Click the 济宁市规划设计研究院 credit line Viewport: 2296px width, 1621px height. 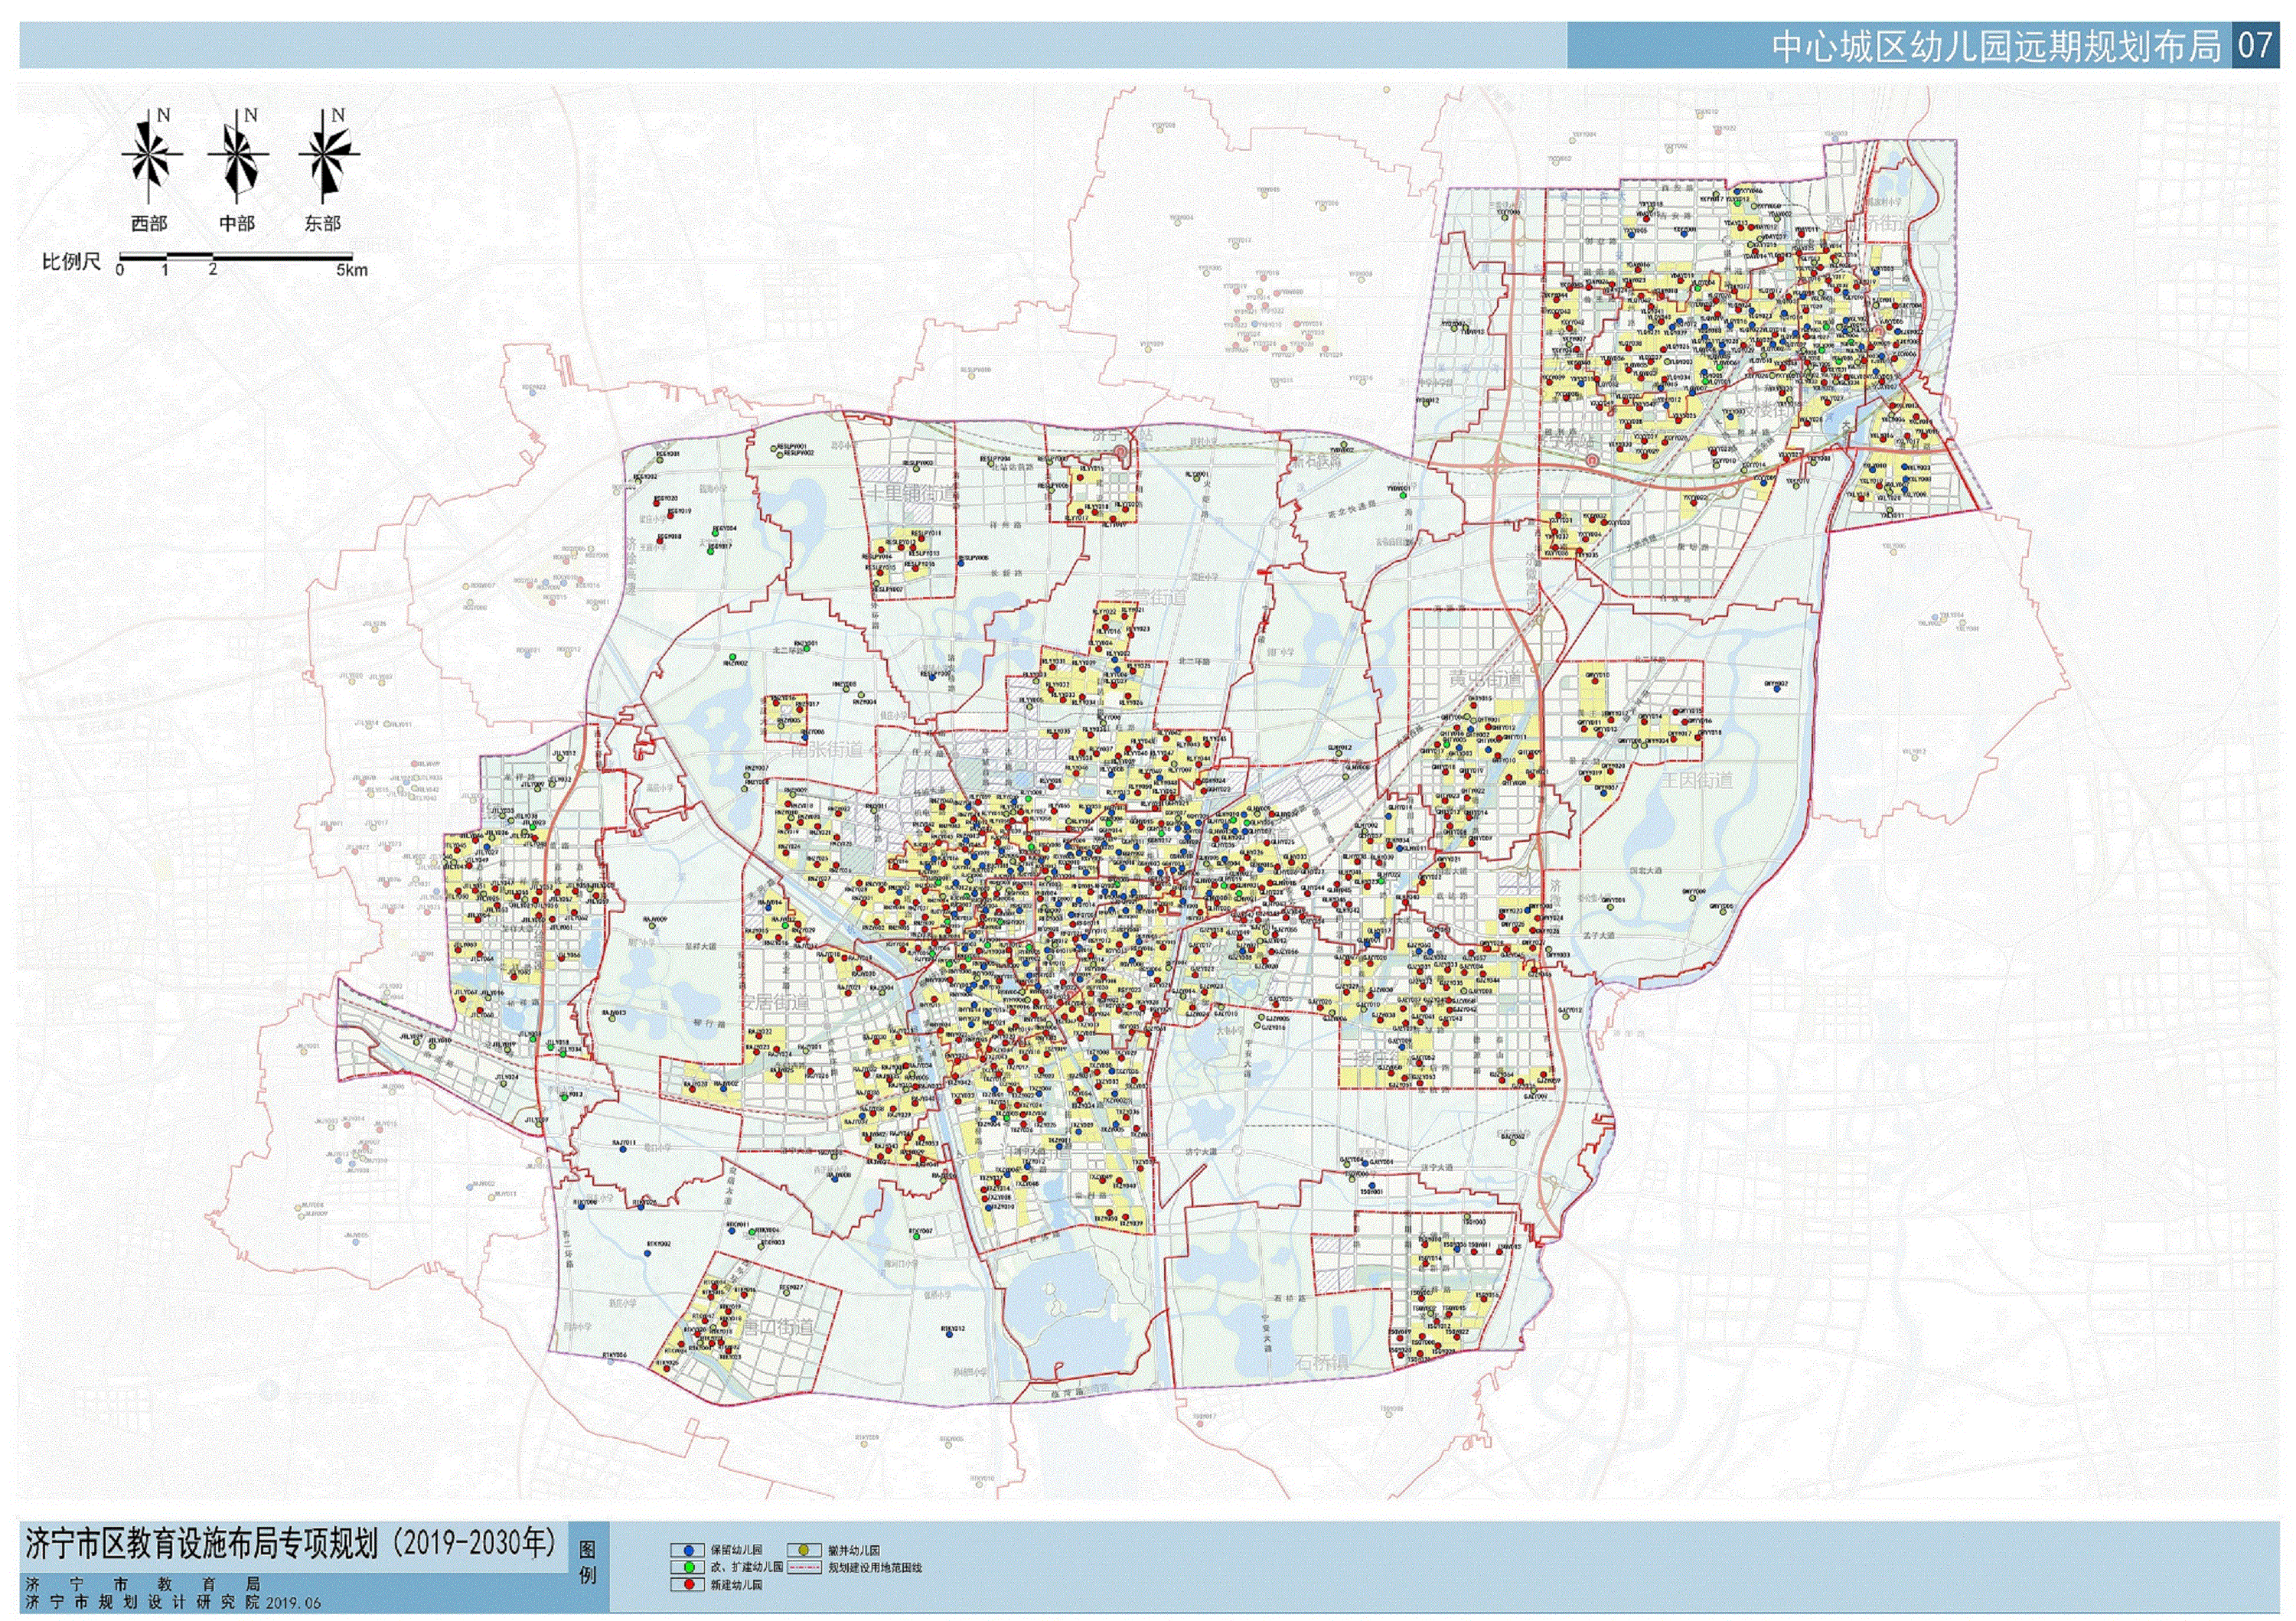pos(143,1602)
